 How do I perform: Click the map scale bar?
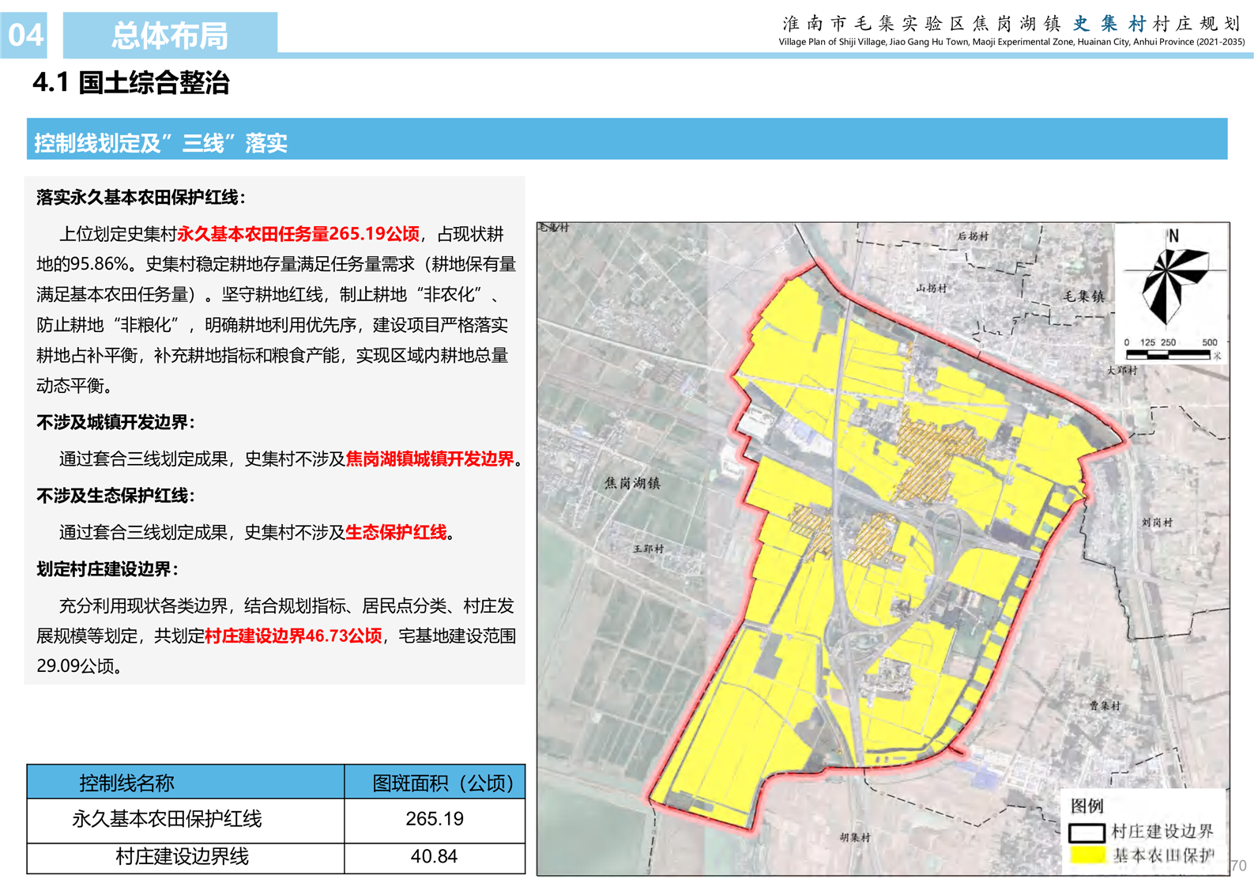(1170, 353)
